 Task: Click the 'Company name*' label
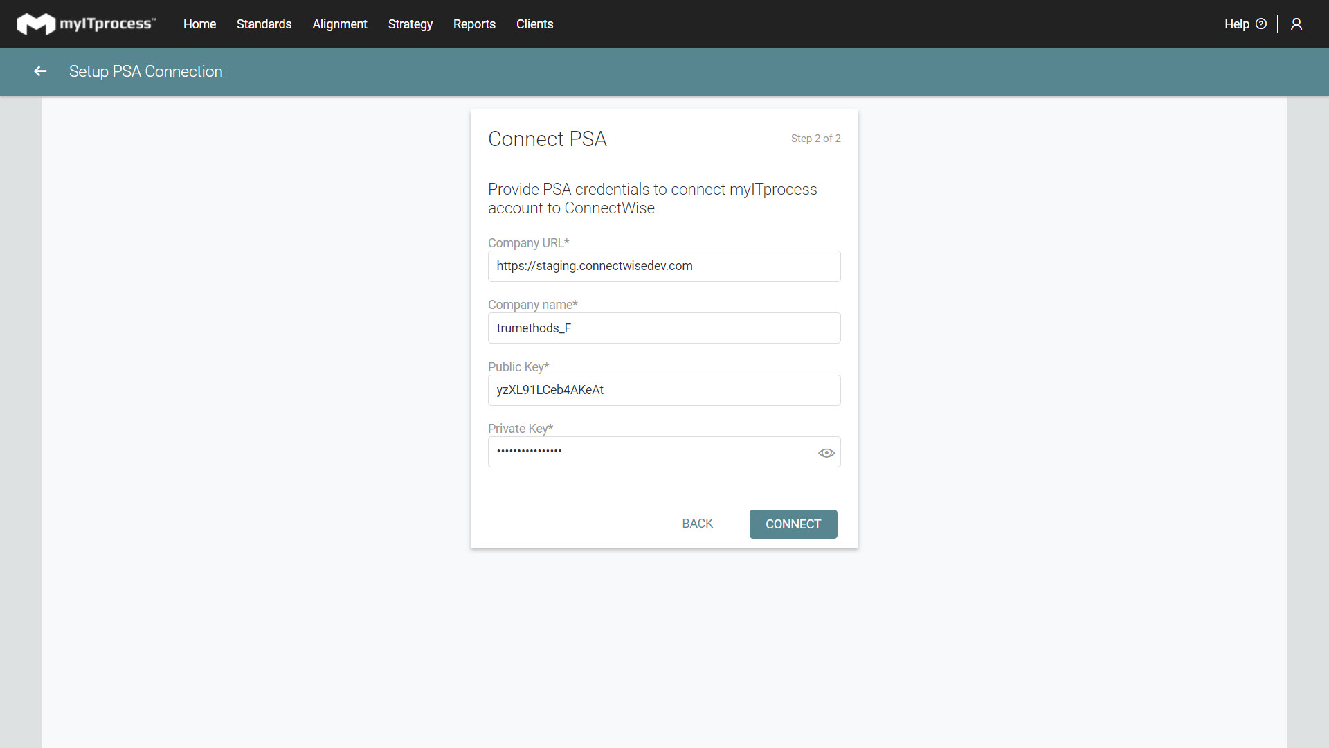(x=533, y=305)
